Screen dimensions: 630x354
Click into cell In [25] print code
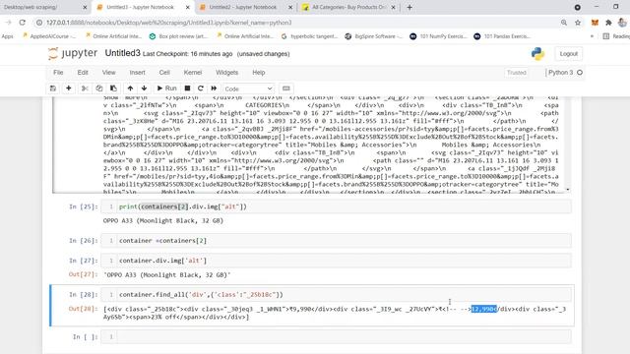coord(336,206)
